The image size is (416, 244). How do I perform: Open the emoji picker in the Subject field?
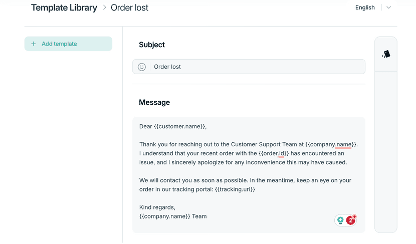[142, 67]
